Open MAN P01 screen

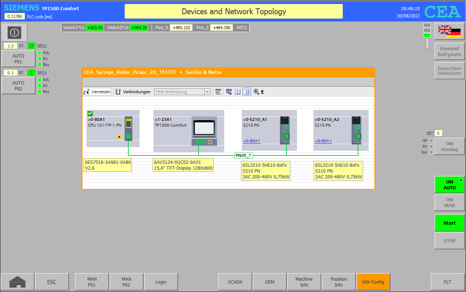92,282
